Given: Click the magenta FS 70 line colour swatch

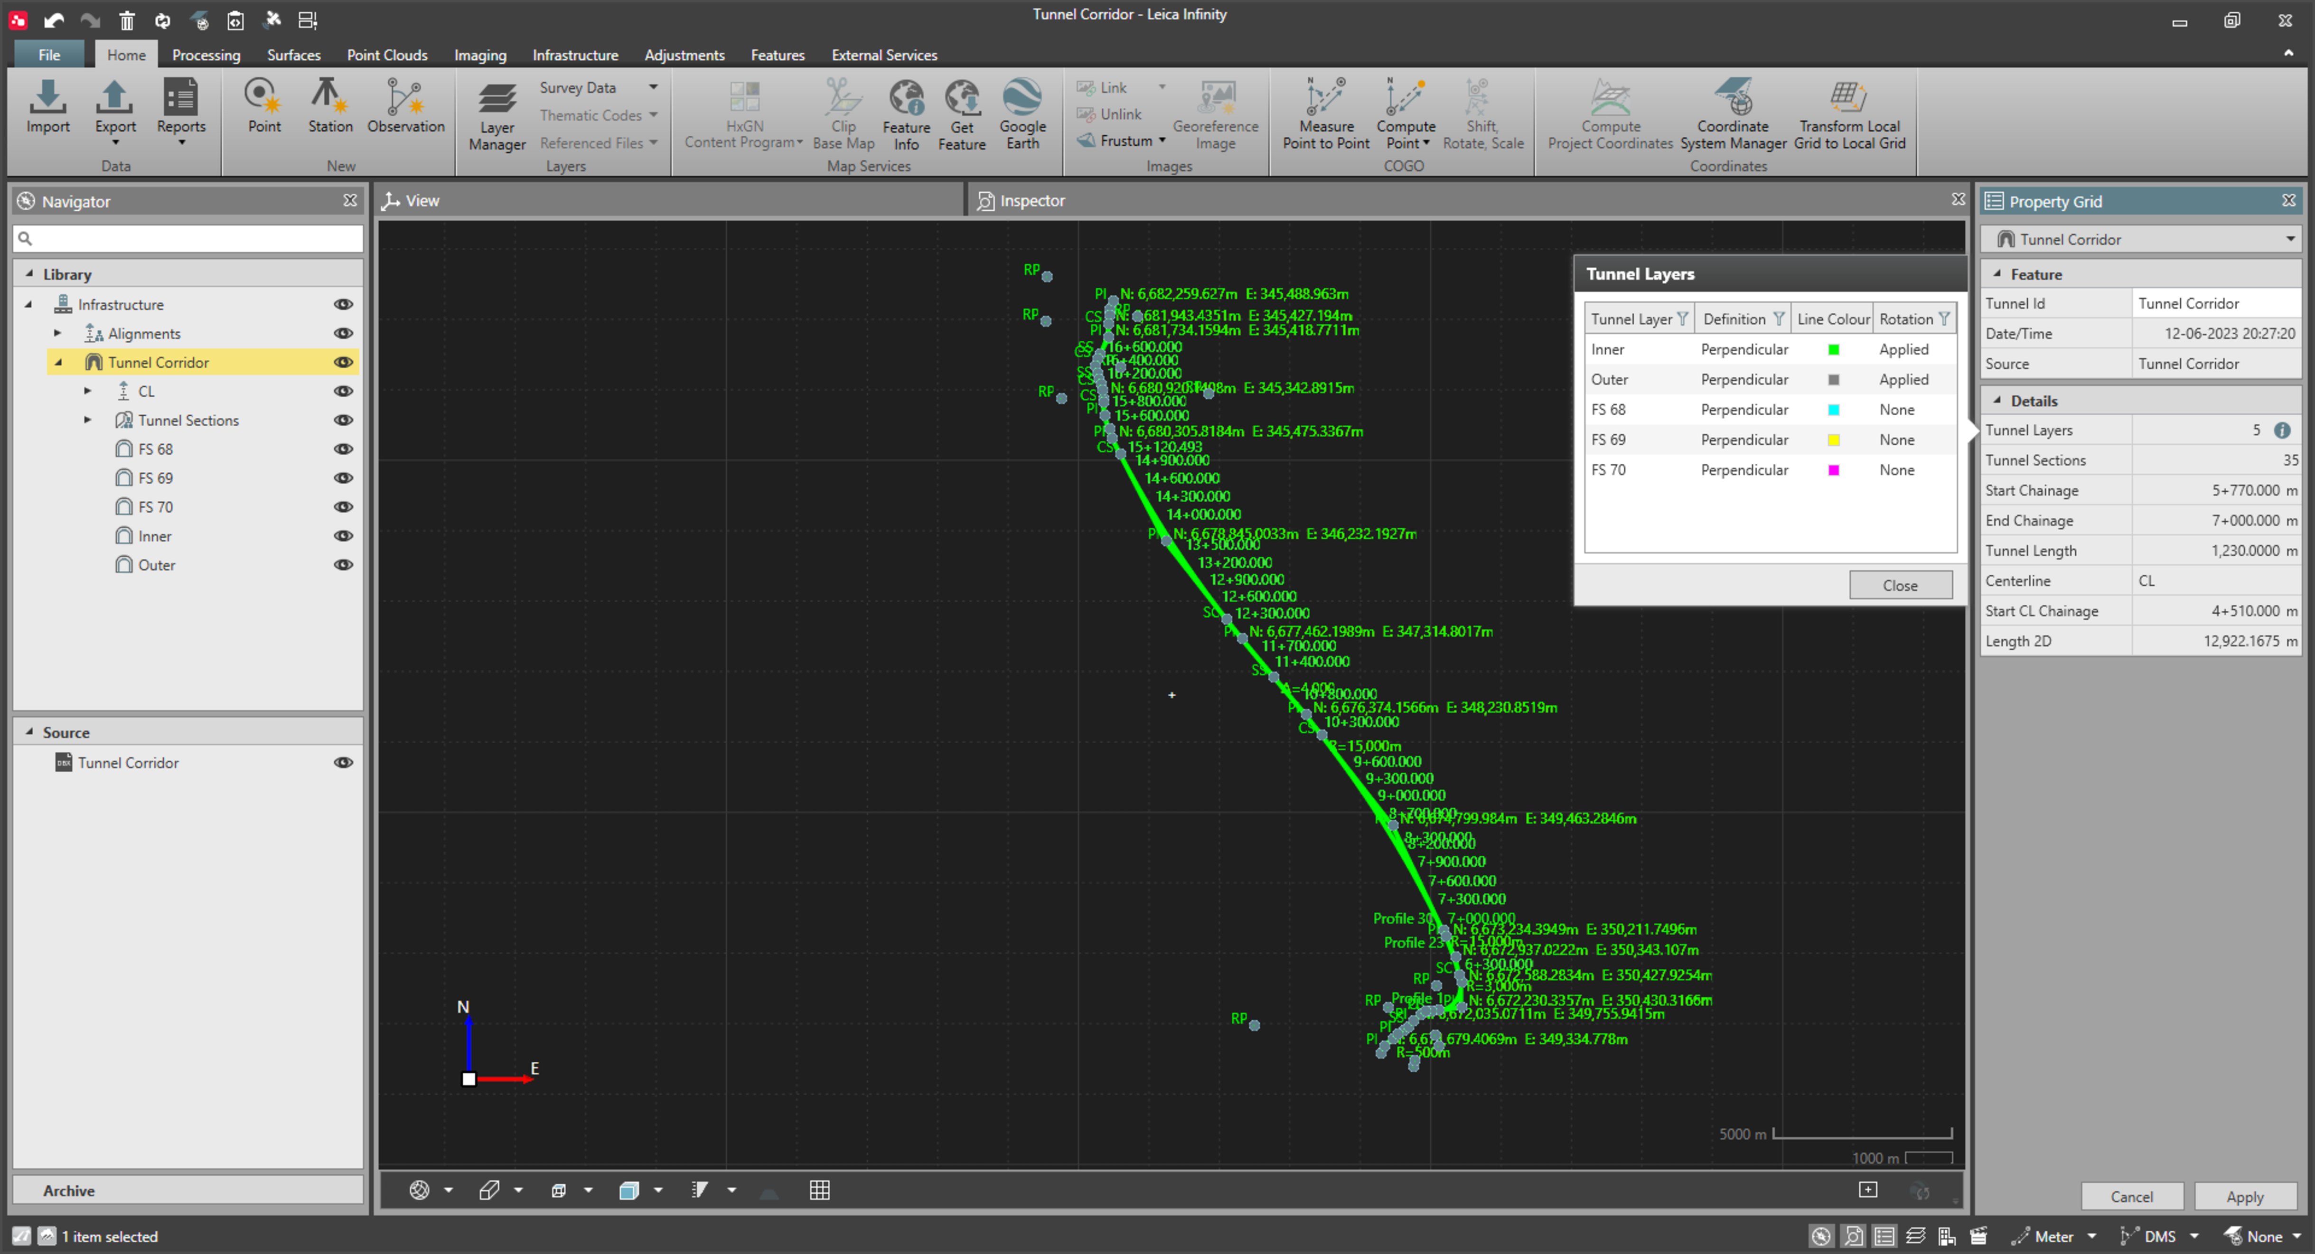Looking at the screenshot, I should (x=1833, y=470).
